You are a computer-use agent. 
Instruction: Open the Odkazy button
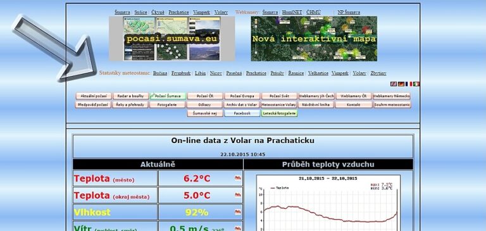(204, 105)
